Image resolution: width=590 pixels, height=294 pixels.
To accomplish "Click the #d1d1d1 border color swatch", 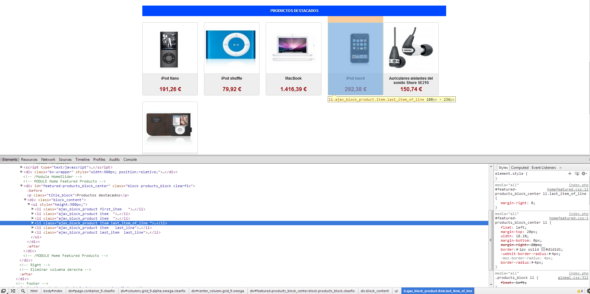I will [543, 249].
